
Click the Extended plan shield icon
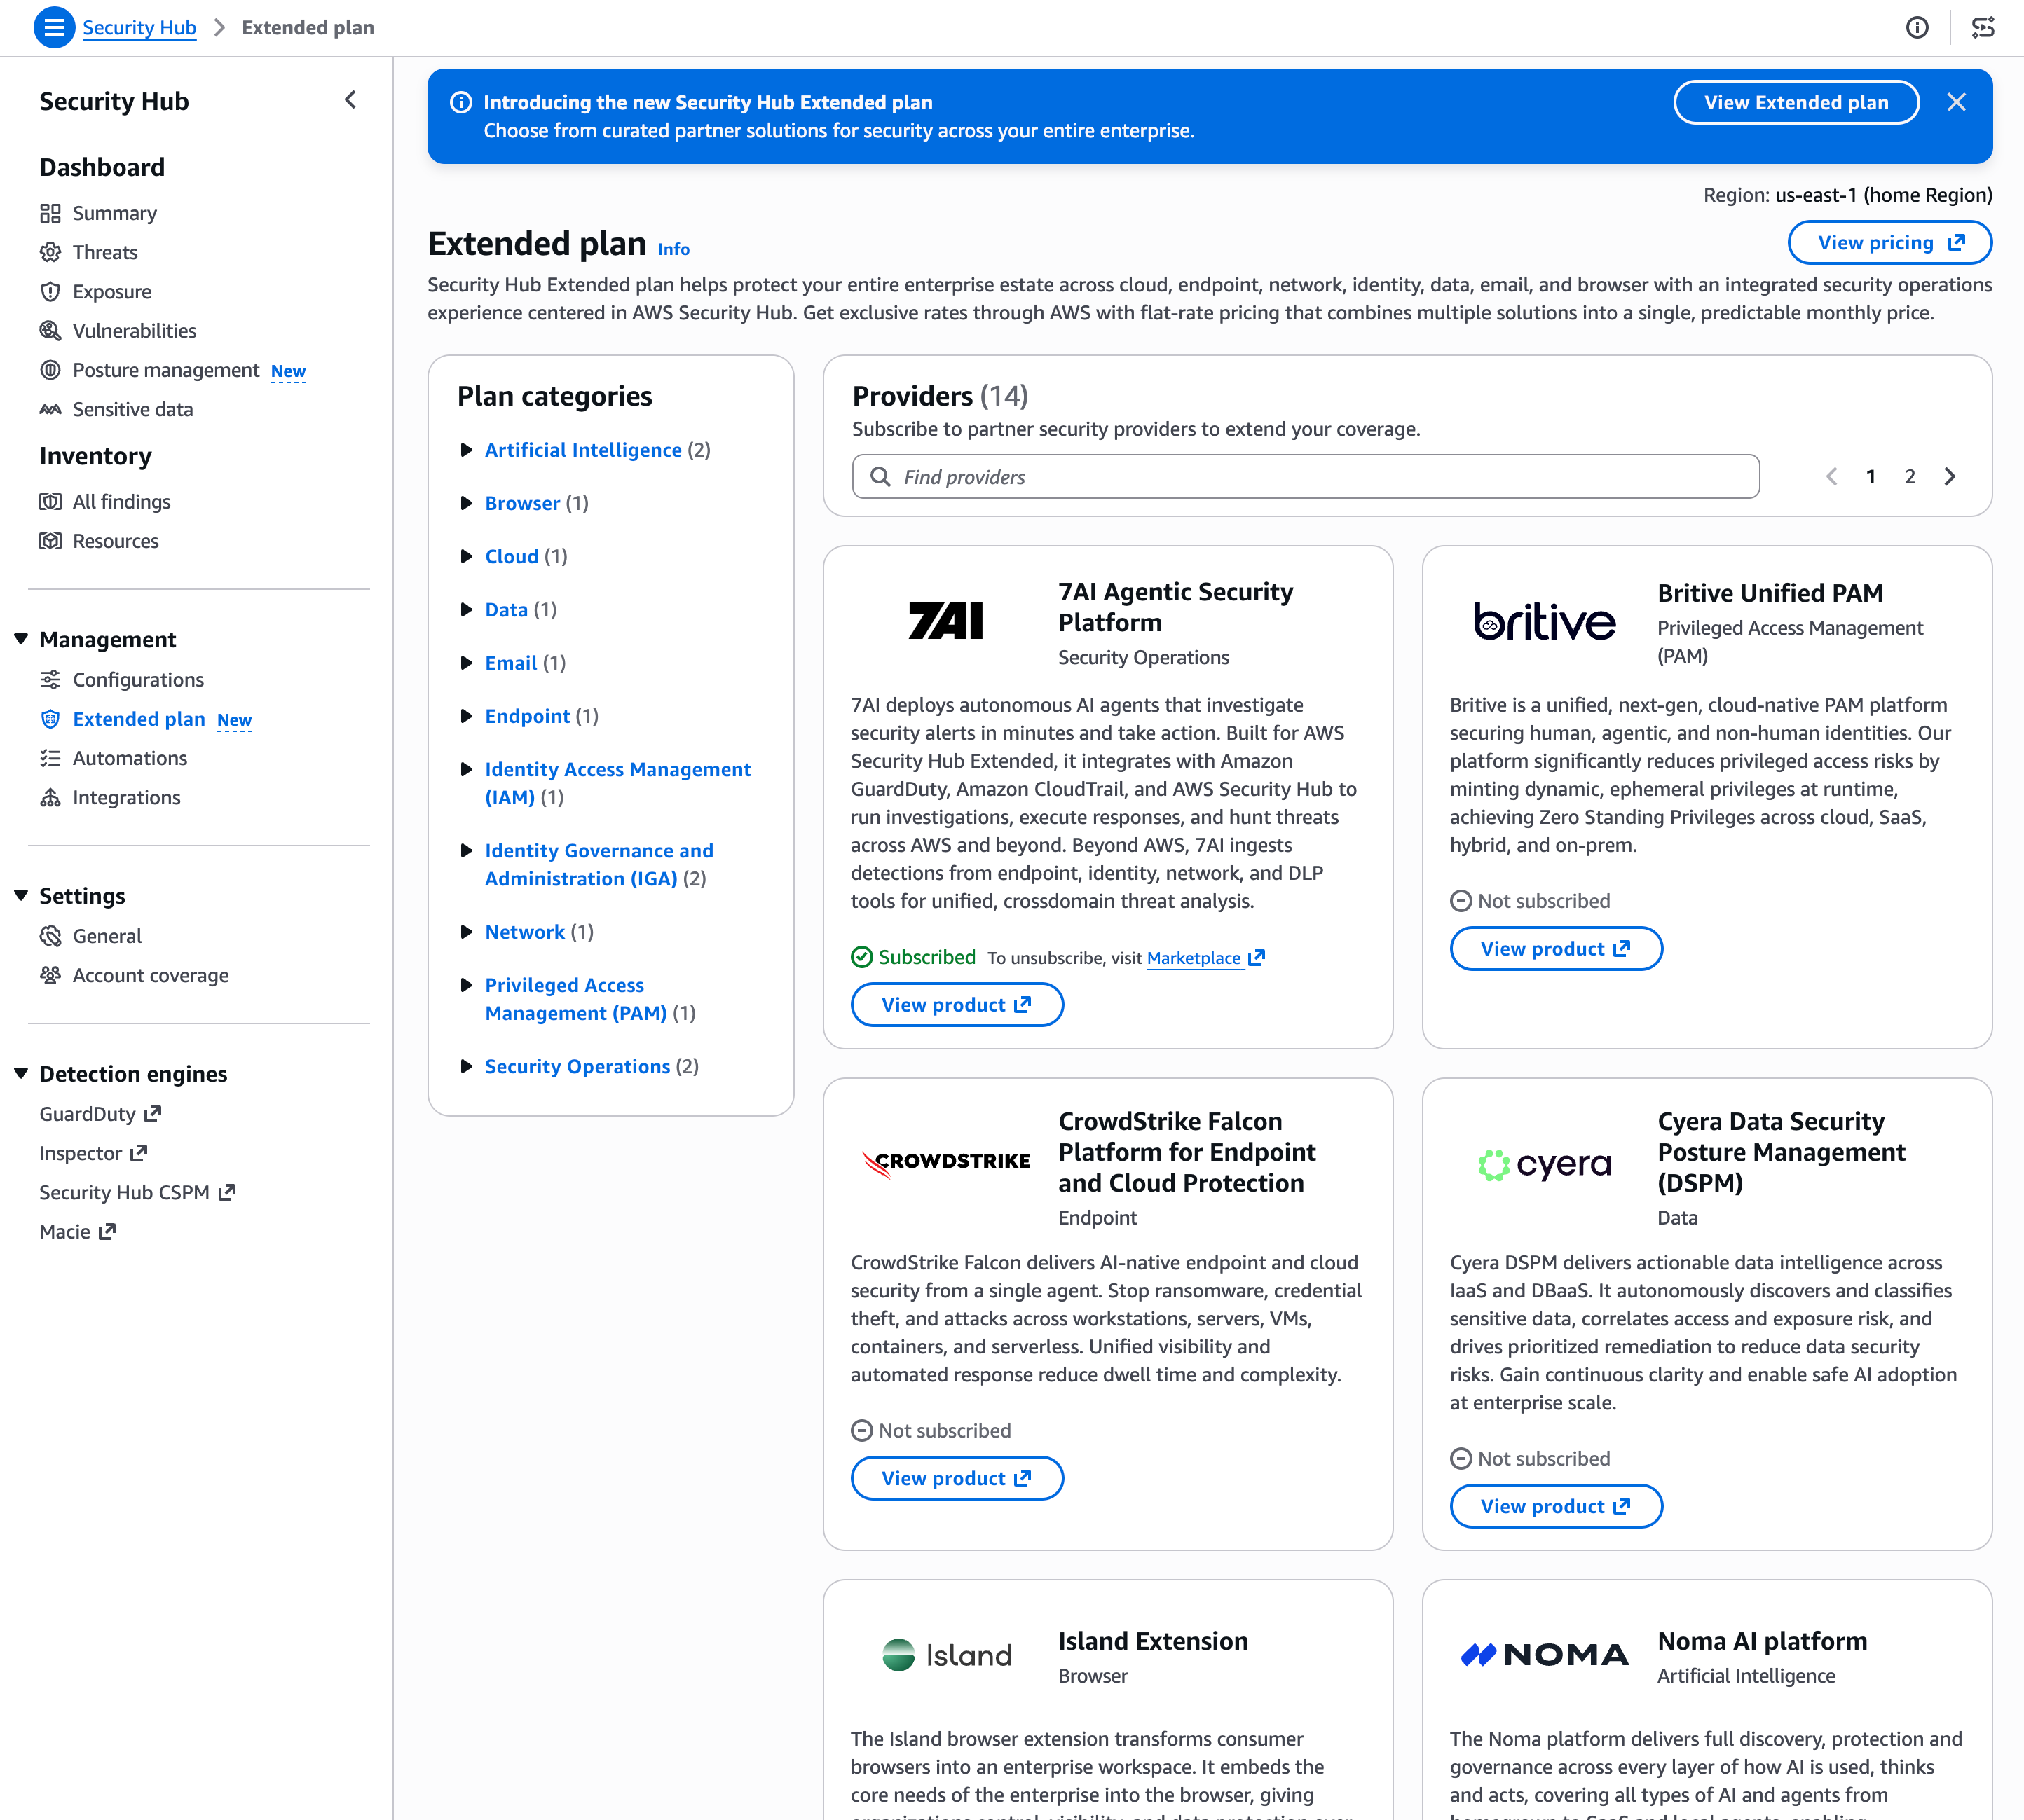(x=50, y=719)
